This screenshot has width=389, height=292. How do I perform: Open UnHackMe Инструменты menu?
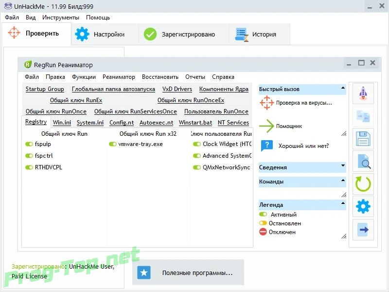tap(61, 18)
